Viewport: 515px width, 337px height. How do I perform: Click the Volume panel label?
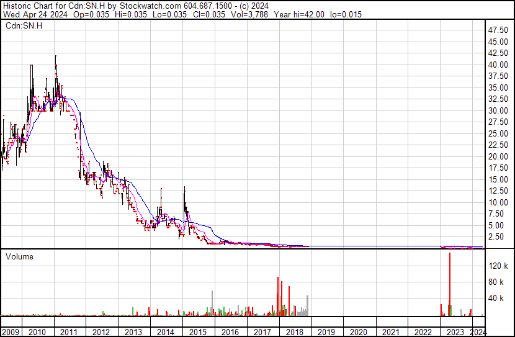pyautogui.click(x=19, y=256)
